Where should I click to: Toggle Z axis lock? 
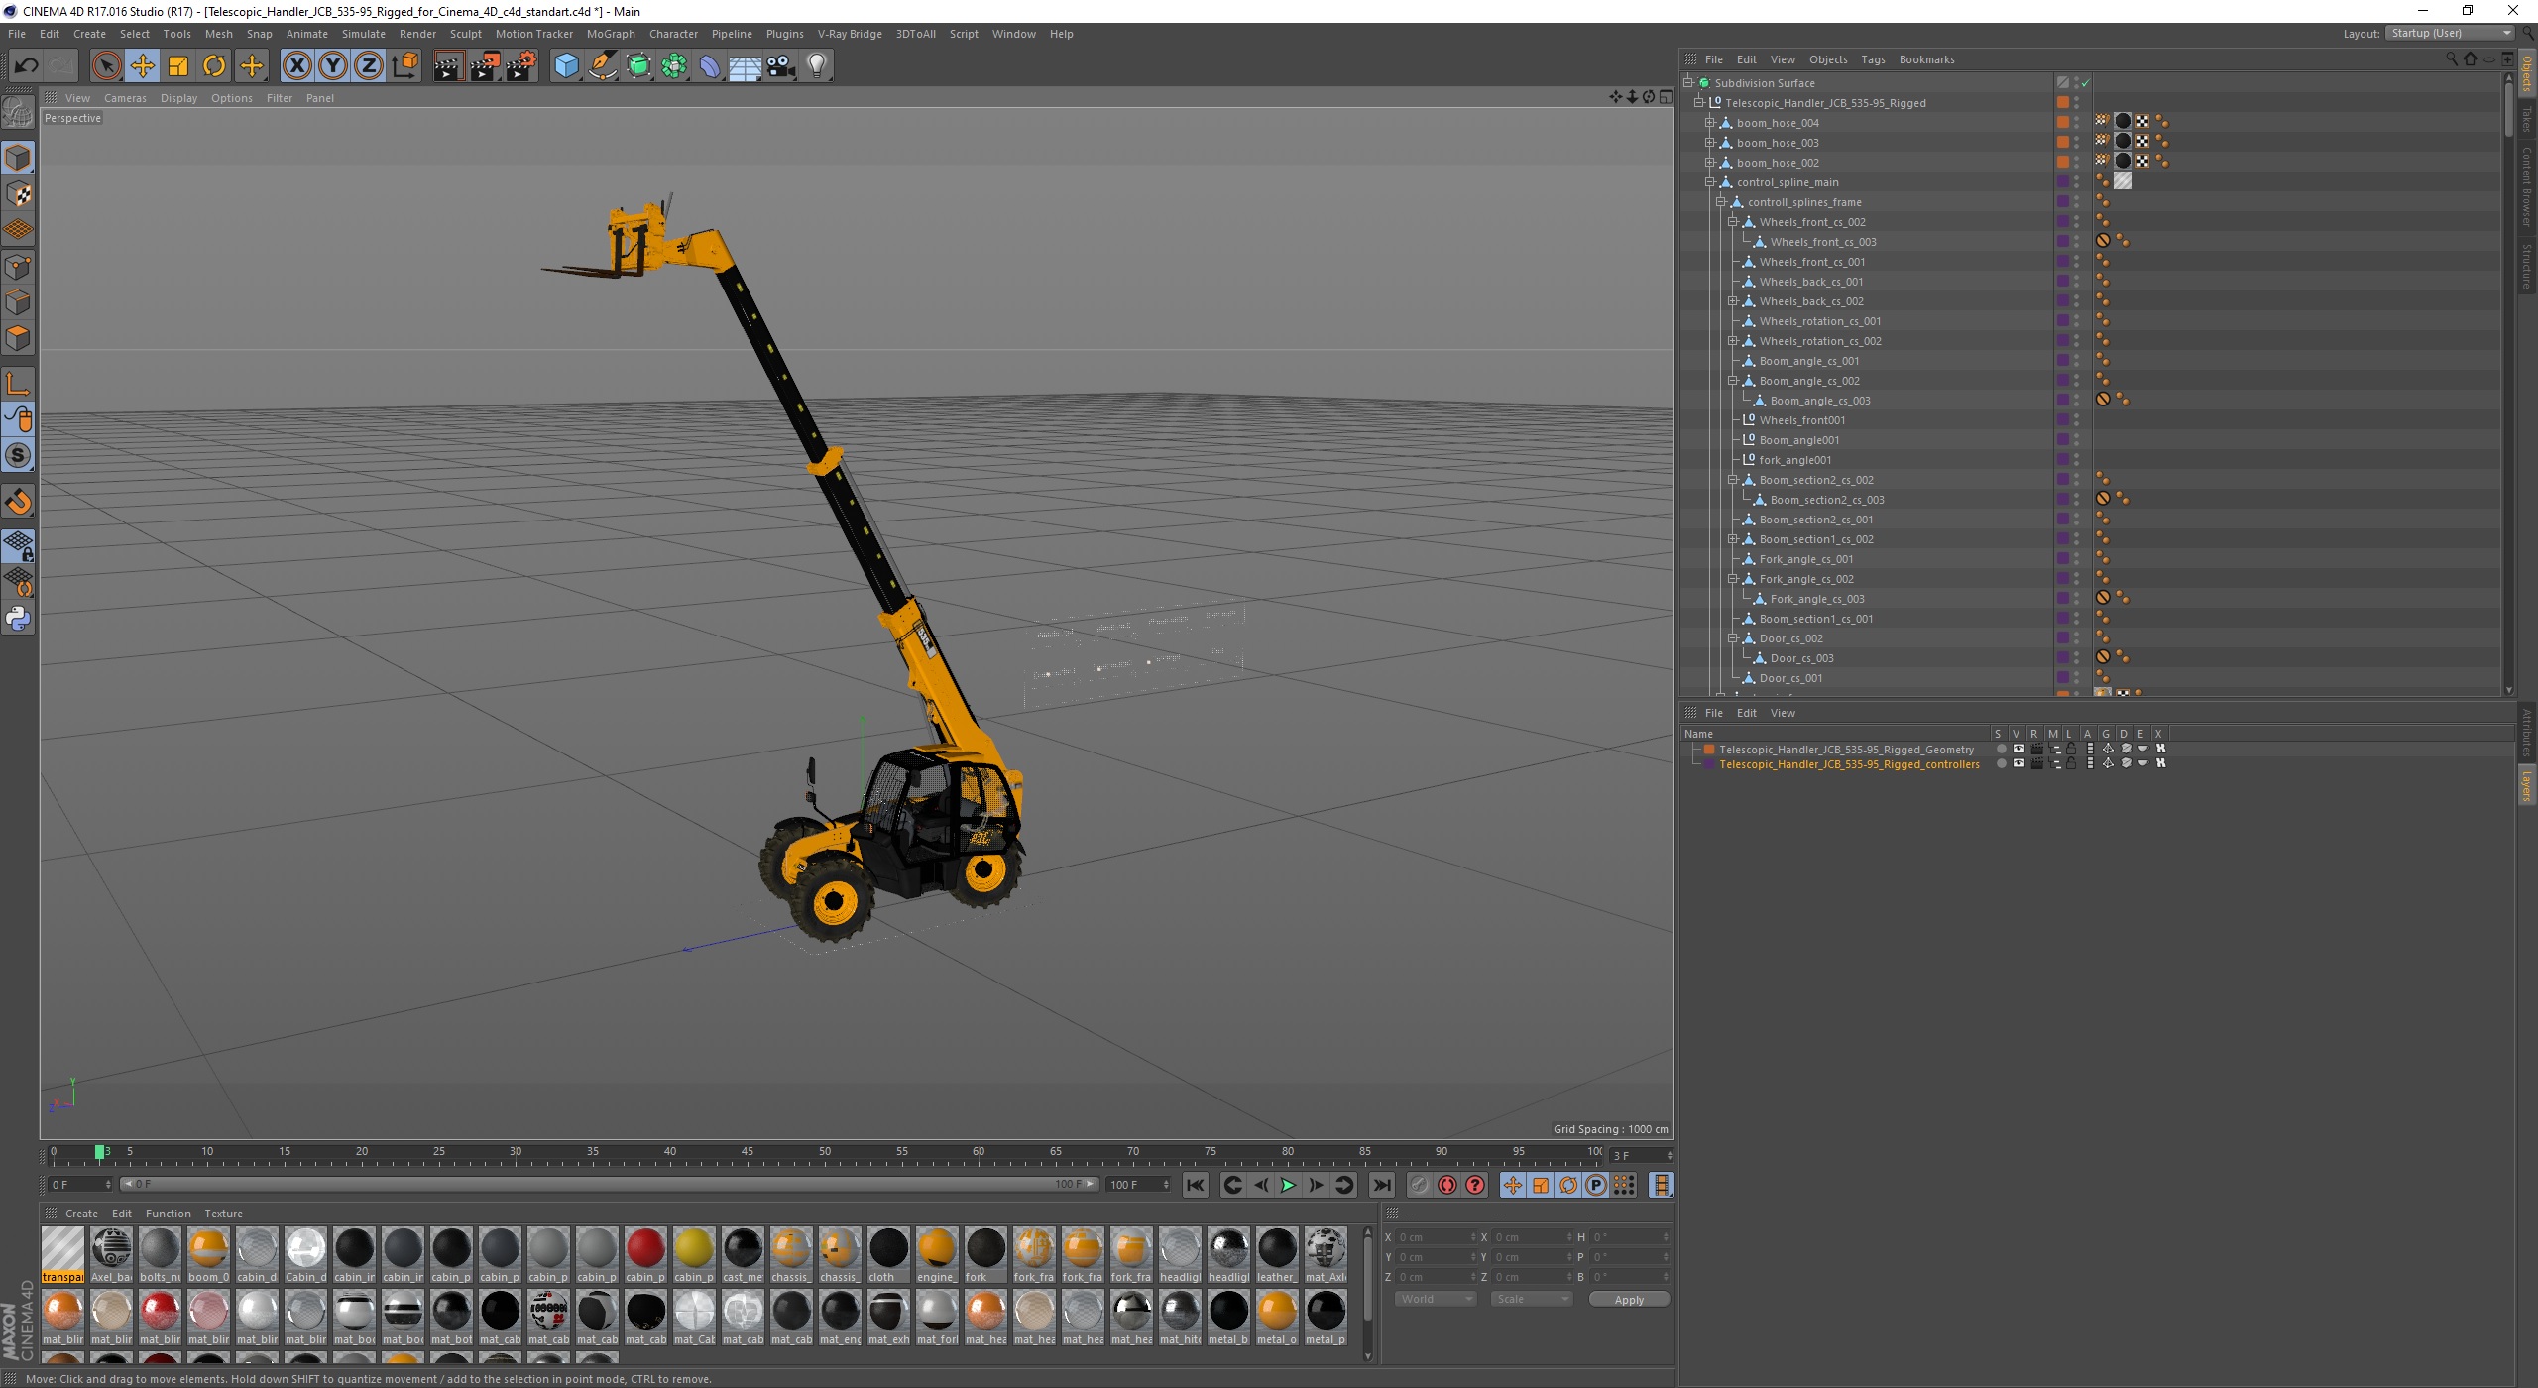click(x=369, y=66)
